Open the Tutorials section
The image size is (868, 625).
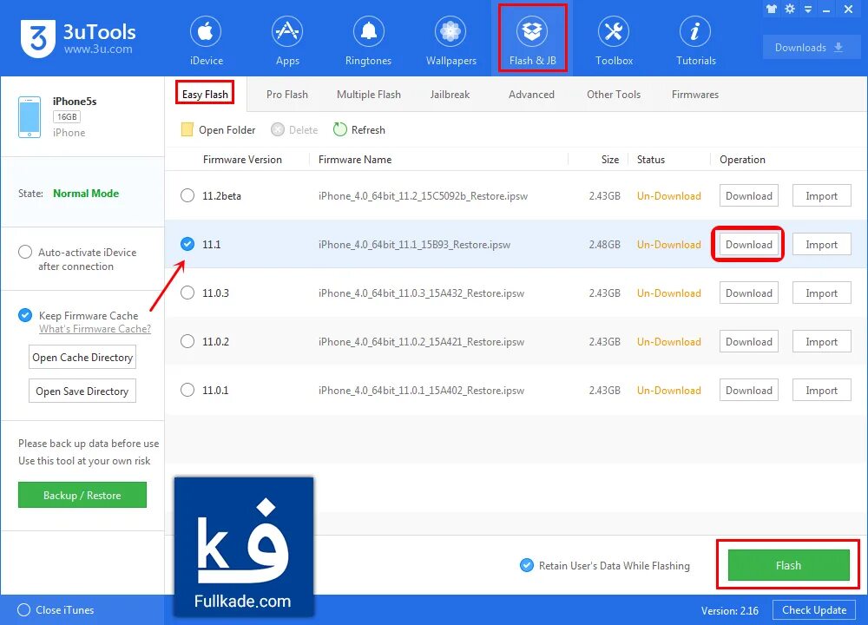tap(696, 41)
